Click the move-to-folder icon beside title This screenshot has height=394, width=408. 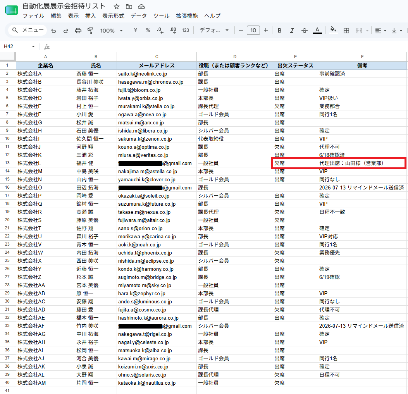tap(129, 7)
